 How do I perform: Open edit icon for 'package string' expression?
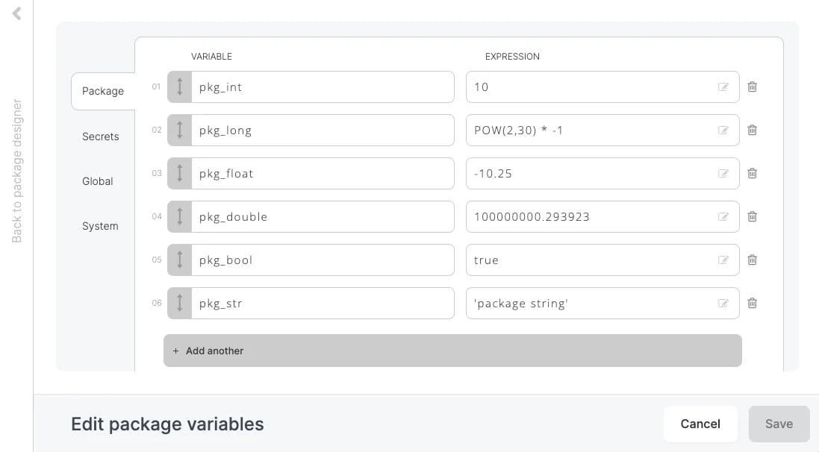tap(723, 304)
